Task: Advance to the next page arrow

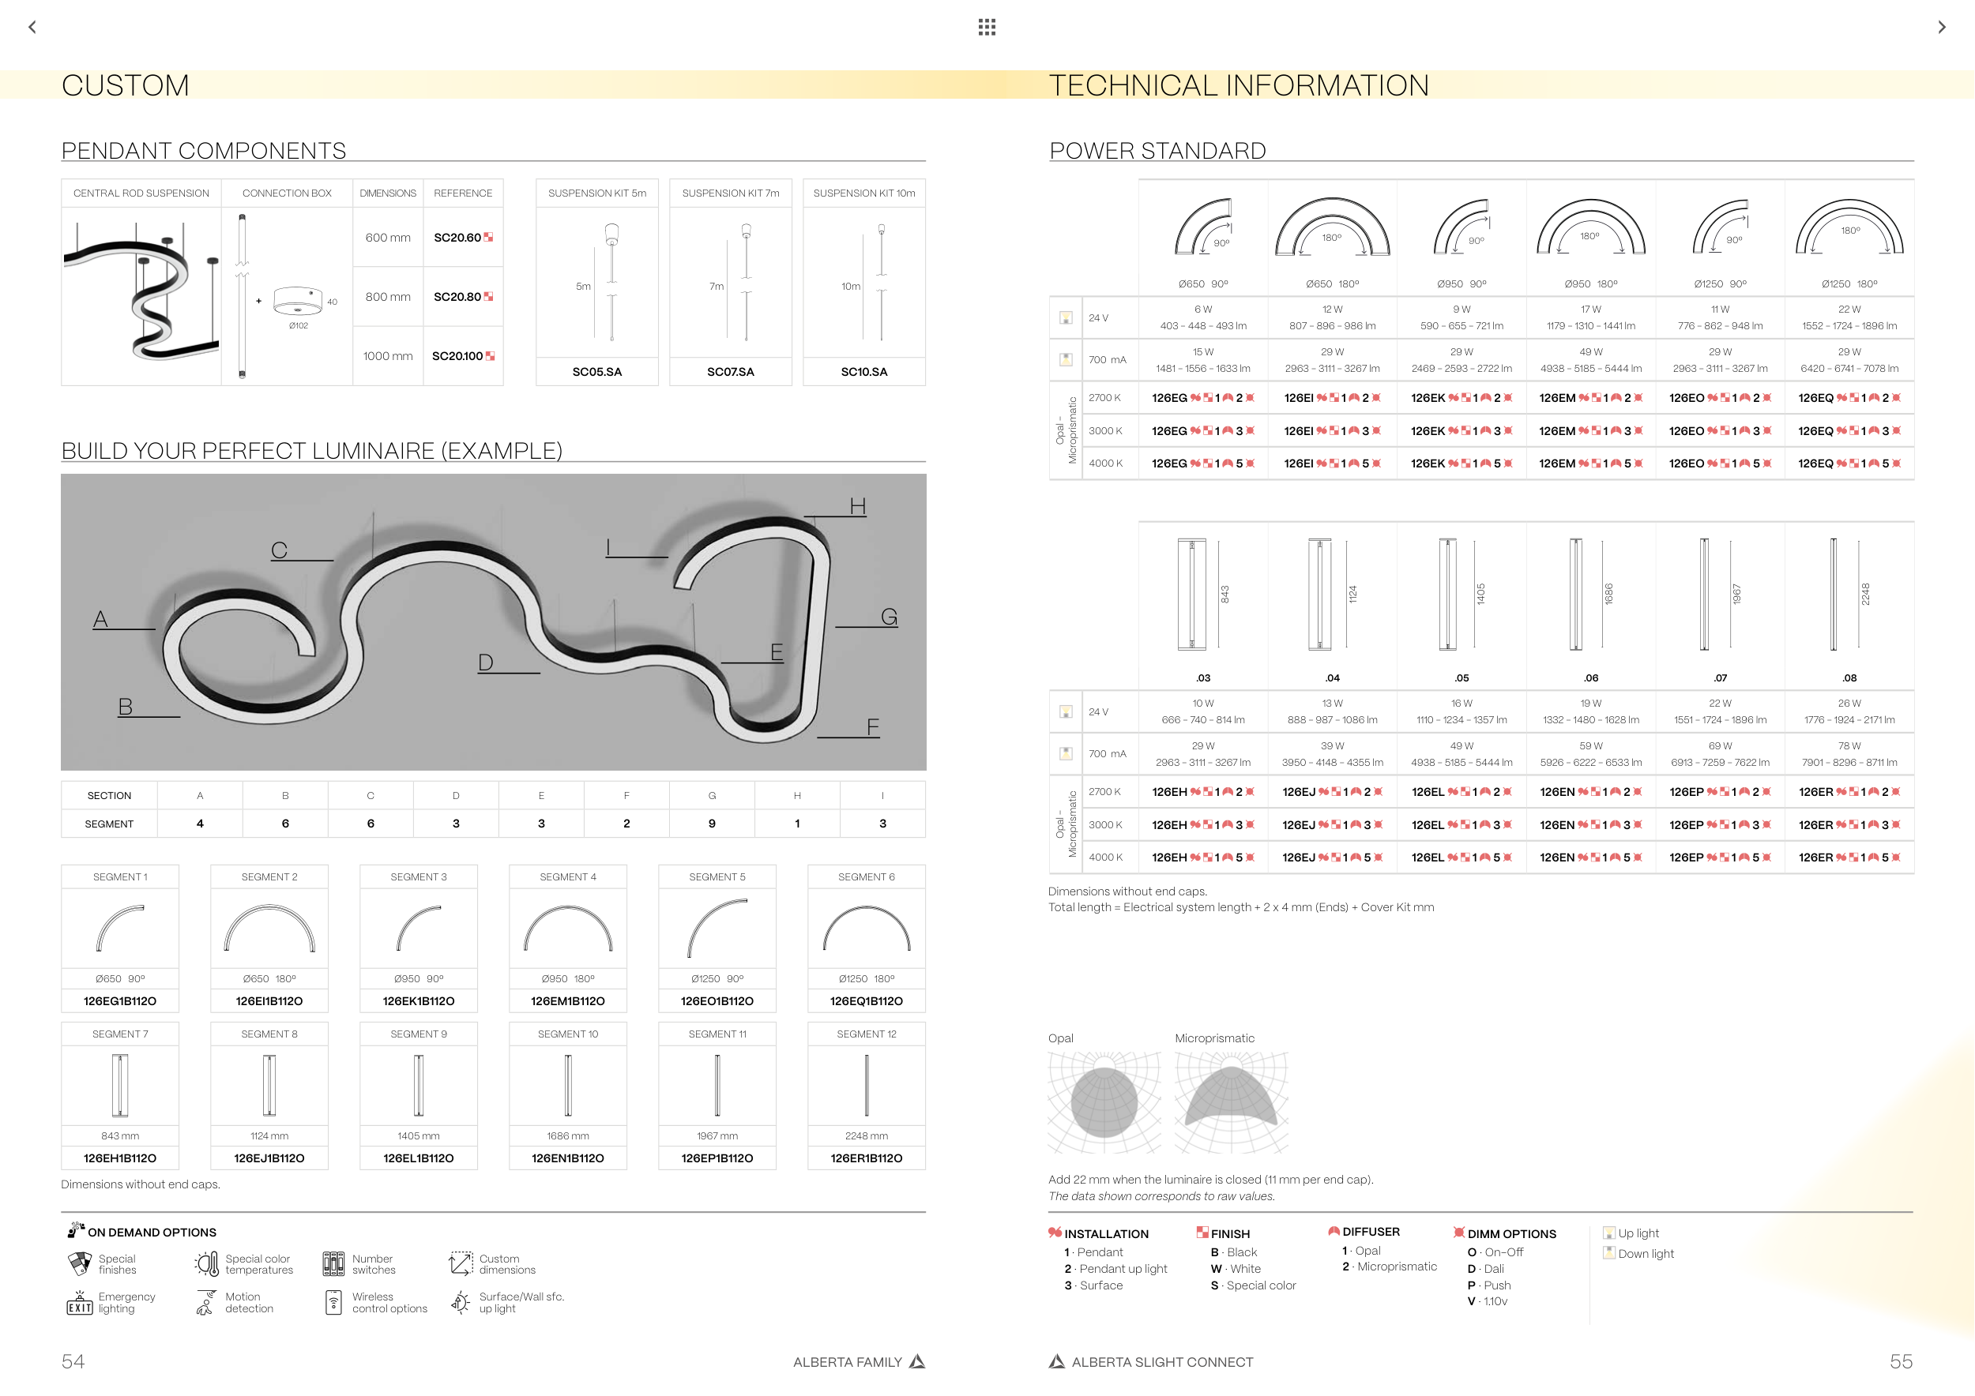Action: tap(1942, 27)
